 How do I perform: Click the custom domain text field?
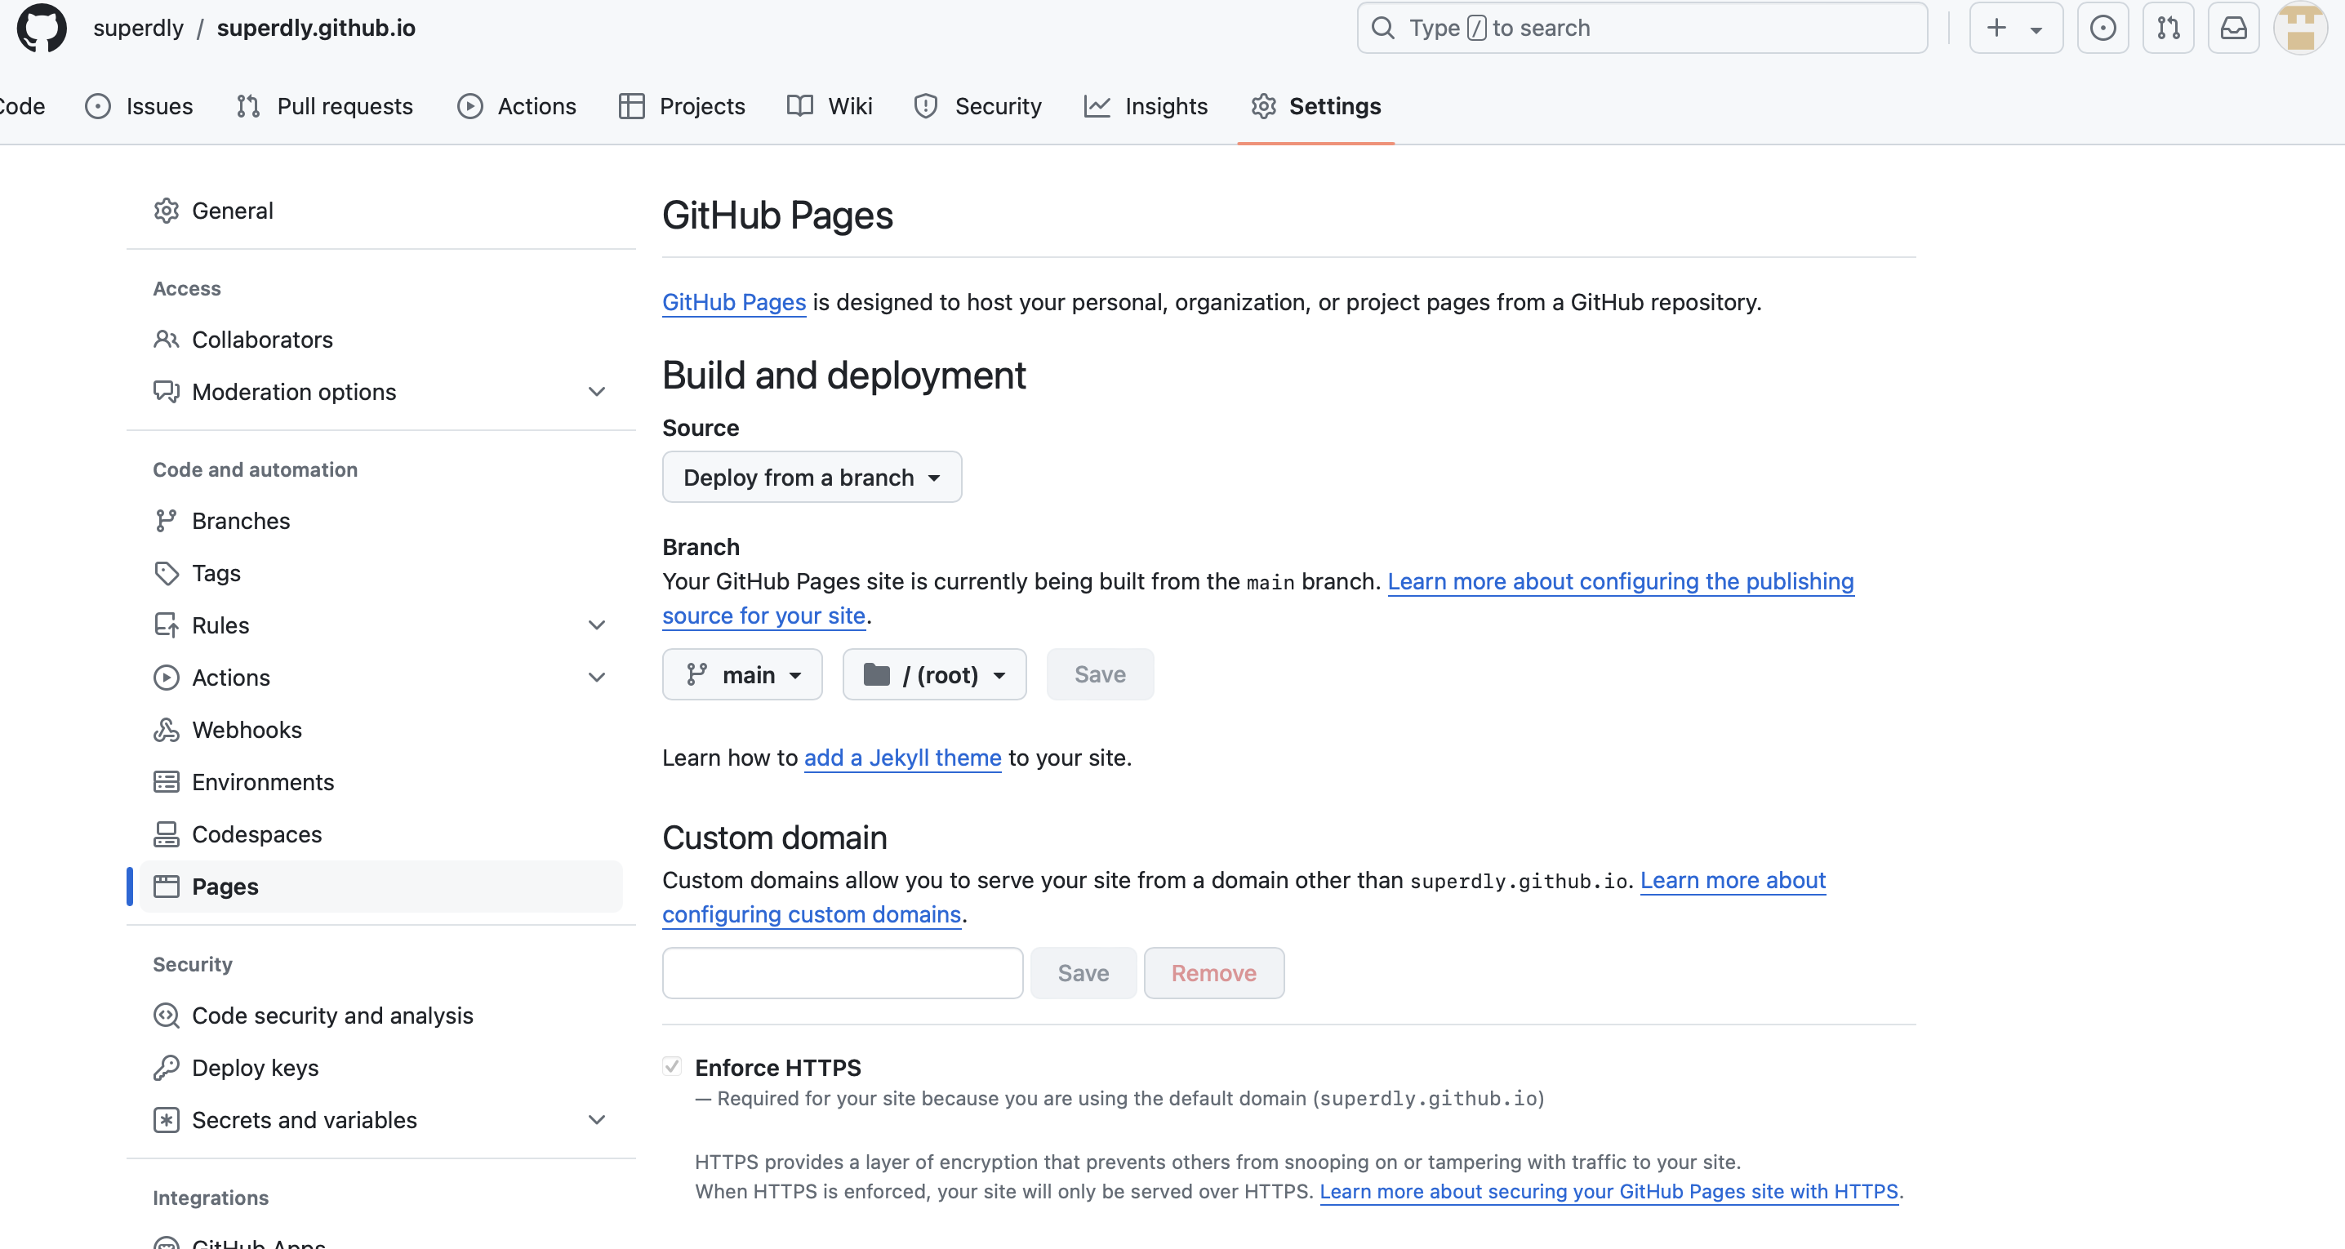[842, 973]
